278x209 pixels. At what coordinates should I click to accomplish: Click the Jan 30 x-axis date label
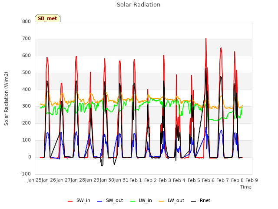tap(107, 180)
